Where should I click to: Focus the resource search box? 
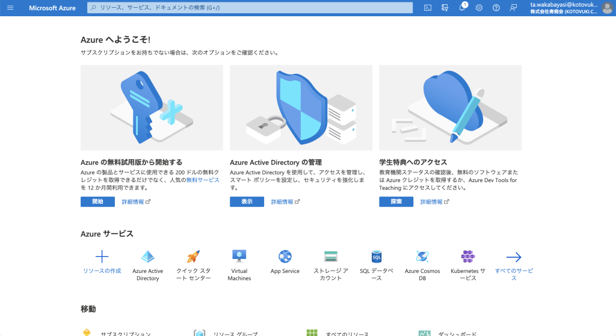(x=250, y=7)
